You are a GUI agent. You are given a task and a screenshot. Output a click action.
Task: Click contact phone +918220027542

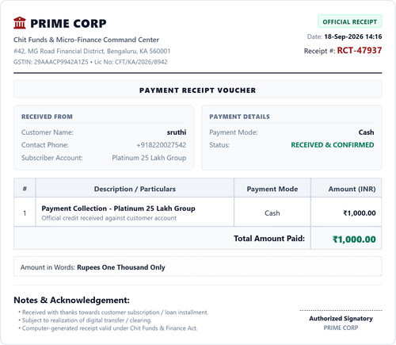pos(162,145)
